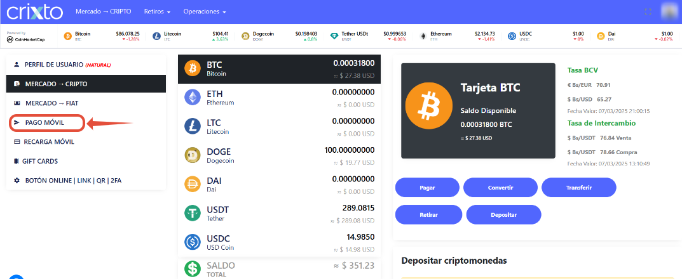Click the Tasa de Intercambio heading

tap(601, 123)
